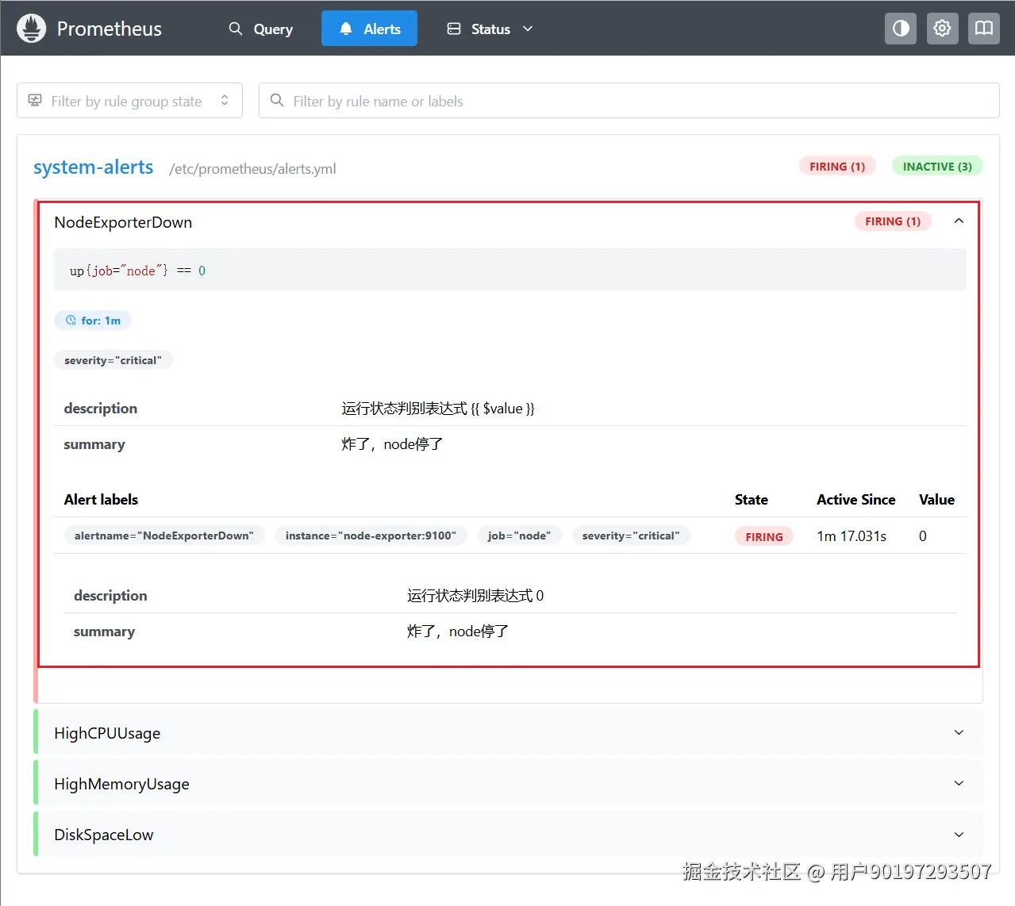Screen dimensions: 1015x906
Task: Click the Alert labels column header
Action: click(x=101, y=499)
